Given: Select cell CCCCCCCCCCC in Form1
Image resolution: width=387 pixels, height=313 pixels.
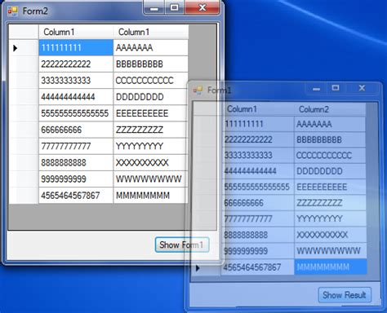Looking at the screenshot, I should (330, 156).
